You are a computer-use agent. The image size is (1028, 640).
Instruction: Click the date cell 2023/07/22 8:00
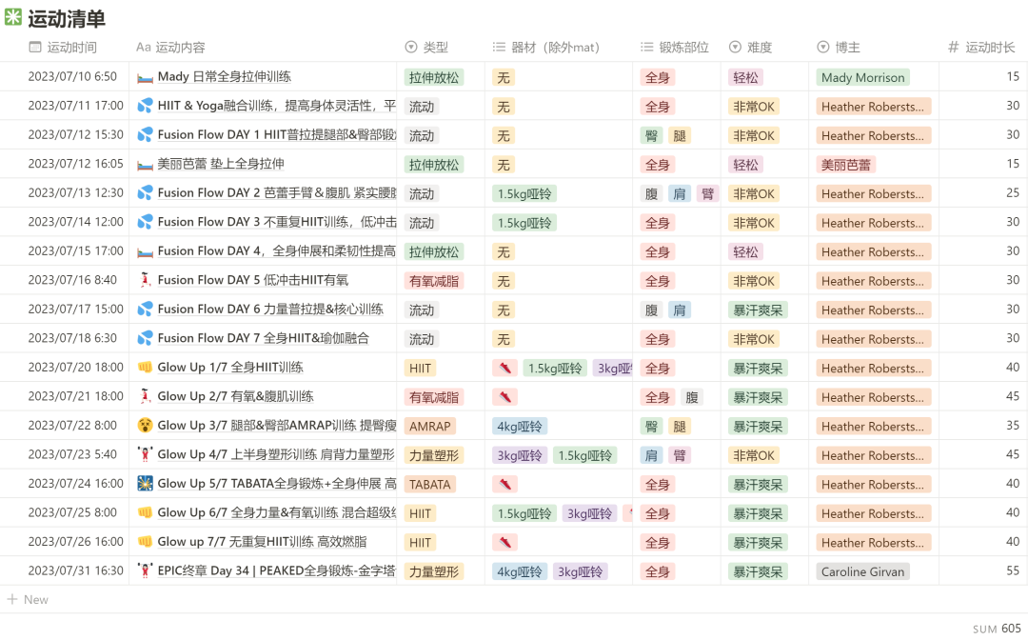(72, 425)
